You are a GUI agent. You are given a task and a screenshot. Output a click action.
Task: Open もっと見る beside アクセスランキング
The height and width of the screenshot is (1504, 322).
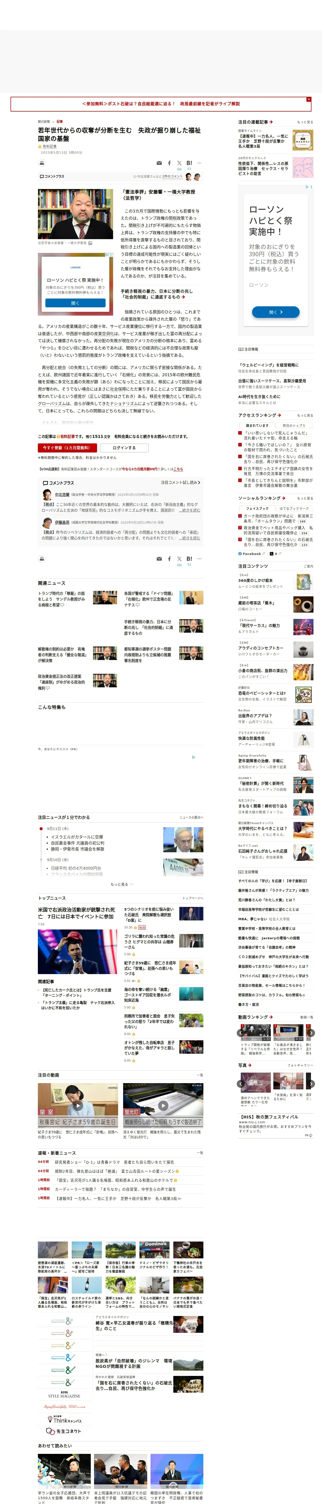(x=304, y=415)
